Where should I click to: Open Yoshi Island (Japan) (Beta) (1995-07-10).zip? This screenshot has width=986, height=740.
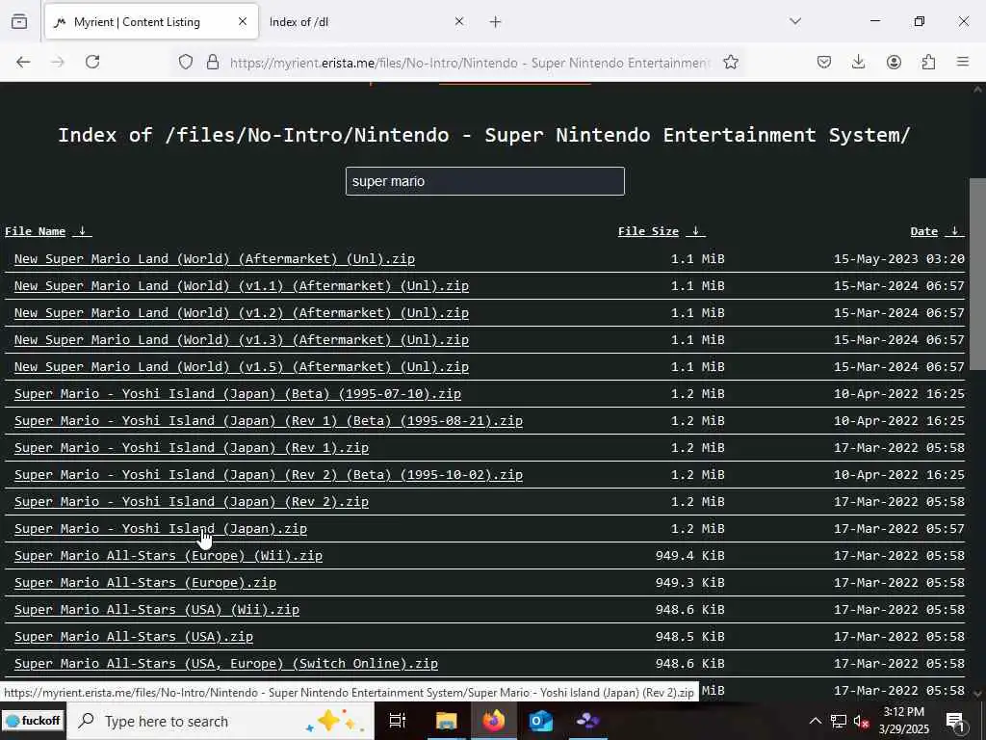(238, 394)
